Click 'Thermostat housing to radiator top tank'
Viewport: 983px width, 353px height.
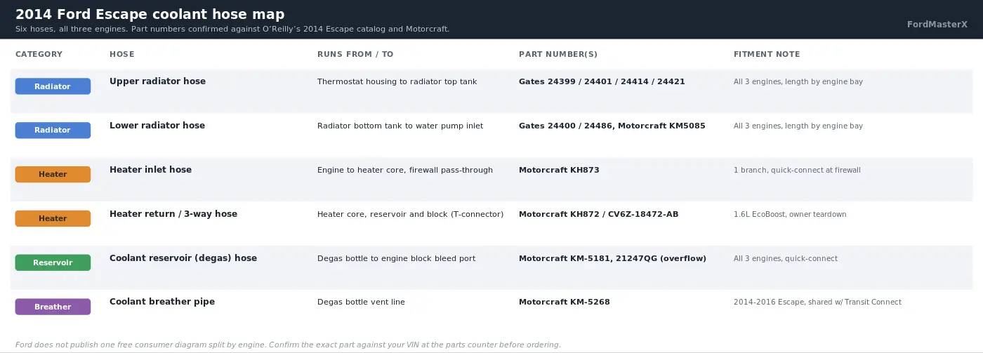[397, 82]
